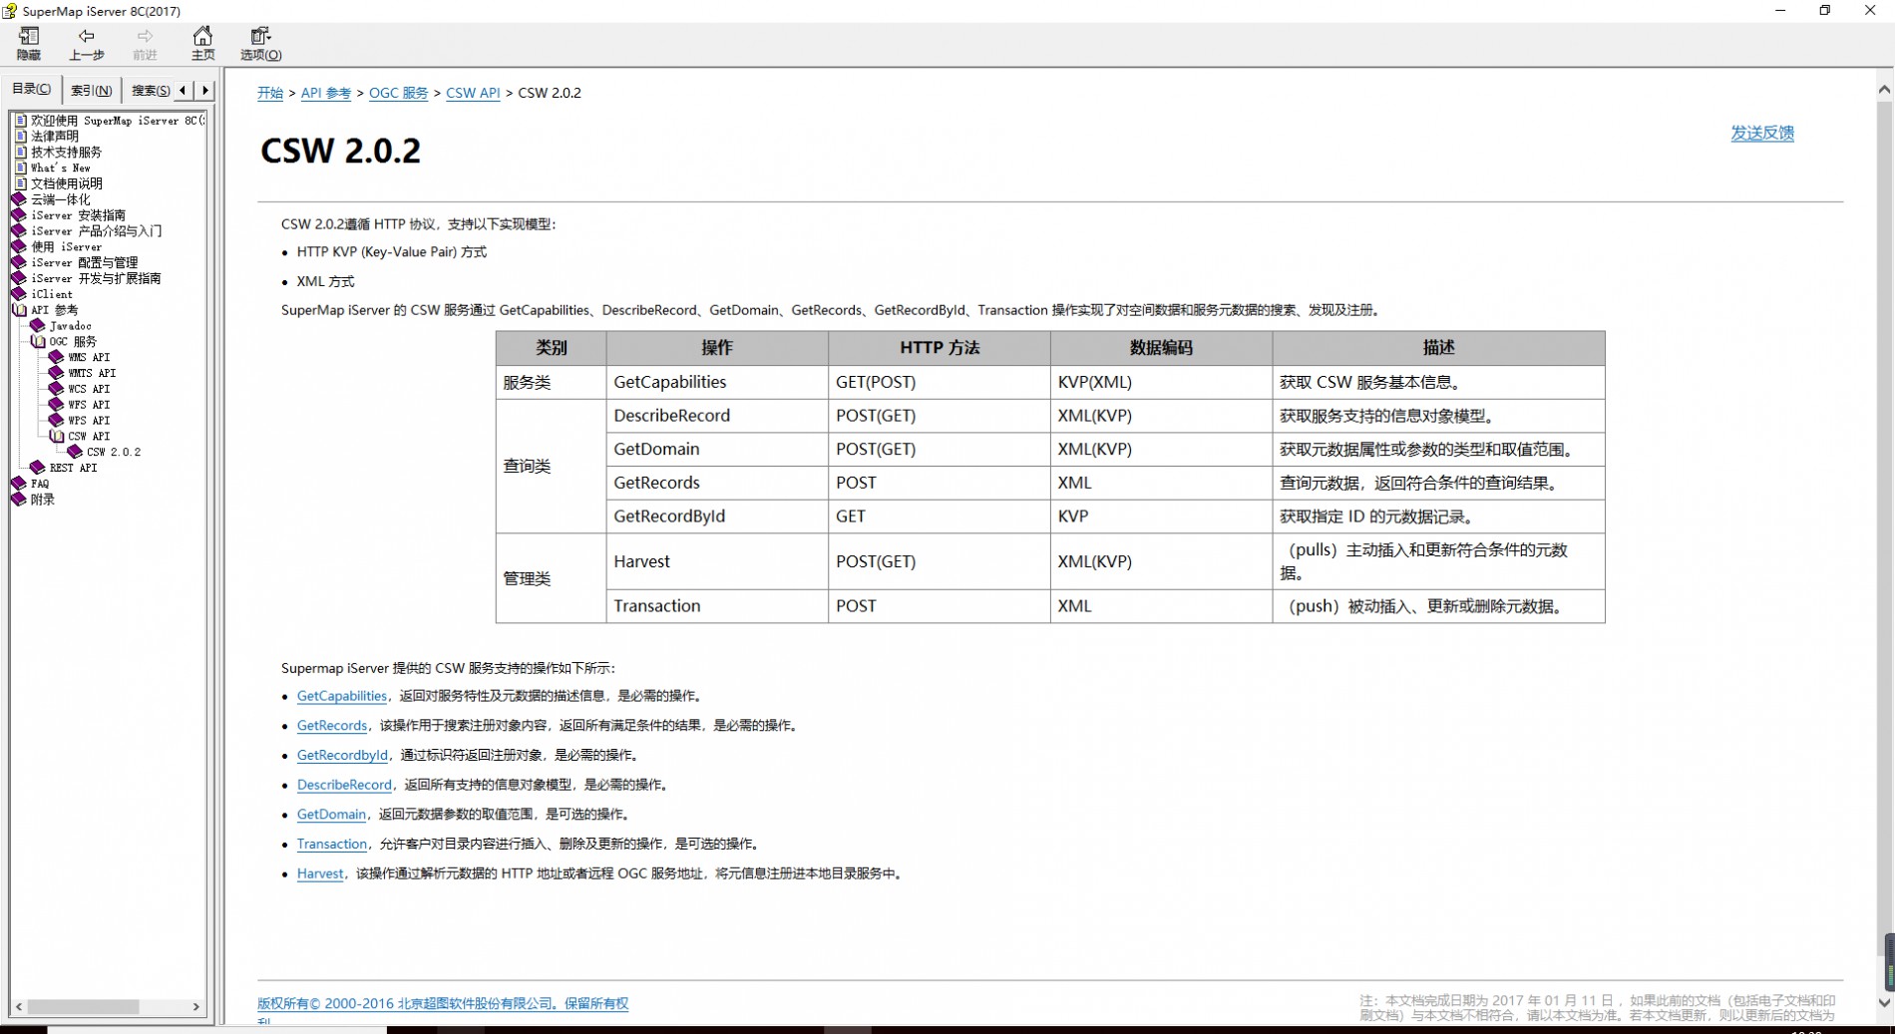This screenshot has width=1895, height=1034.
Task: Select the 文档使用说明 page icon
Action: point(21,183)
